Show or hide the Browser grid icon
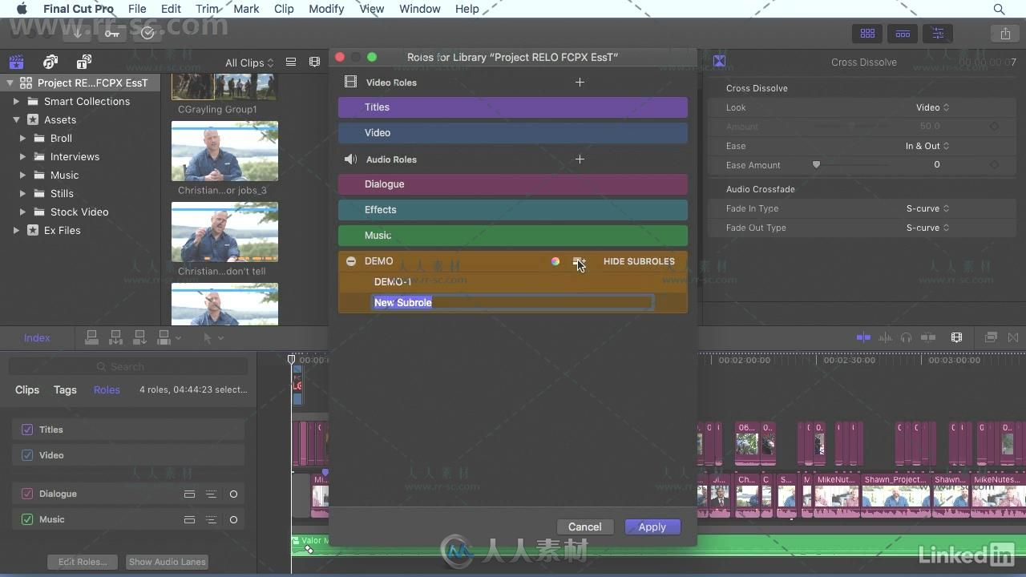Screen dimensions: 1026x577 click(x=867, y=34)
